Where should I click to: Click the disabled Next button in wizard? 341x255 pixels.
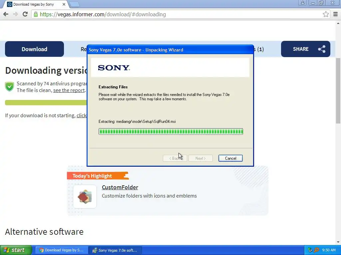point(200,158)
